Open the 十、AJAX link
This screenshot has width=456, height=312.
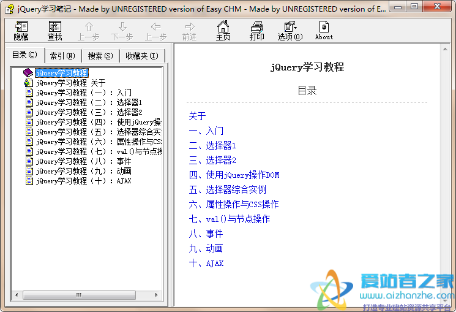[x=206, y=264]
